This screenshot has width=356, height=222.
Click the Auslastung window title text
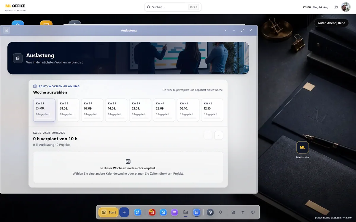(129, 30)
